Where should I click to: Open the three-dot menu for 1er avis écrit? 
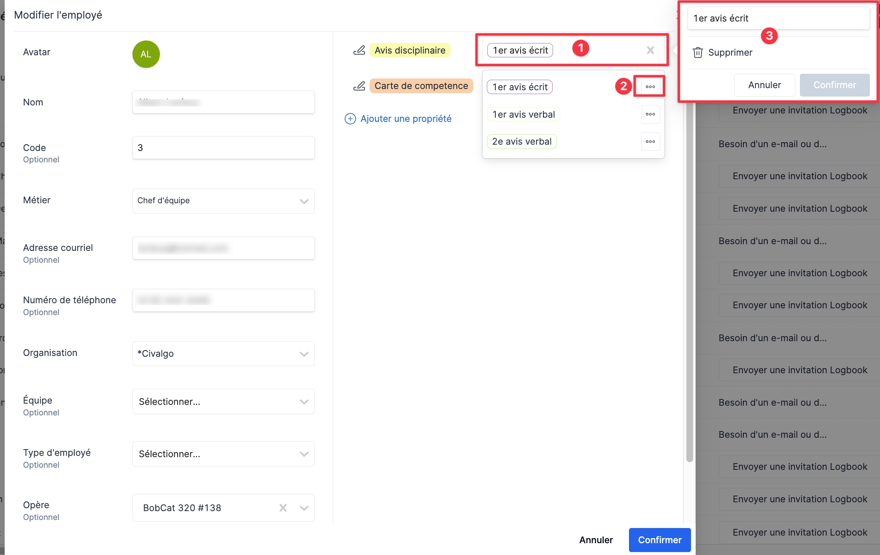pyautogui.click(x=650, y=87)
